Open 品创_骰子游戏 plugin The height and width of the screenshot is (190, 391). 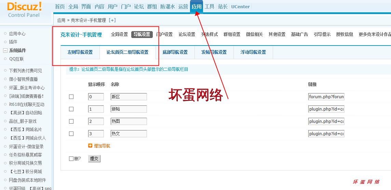(x=23, y=121)
